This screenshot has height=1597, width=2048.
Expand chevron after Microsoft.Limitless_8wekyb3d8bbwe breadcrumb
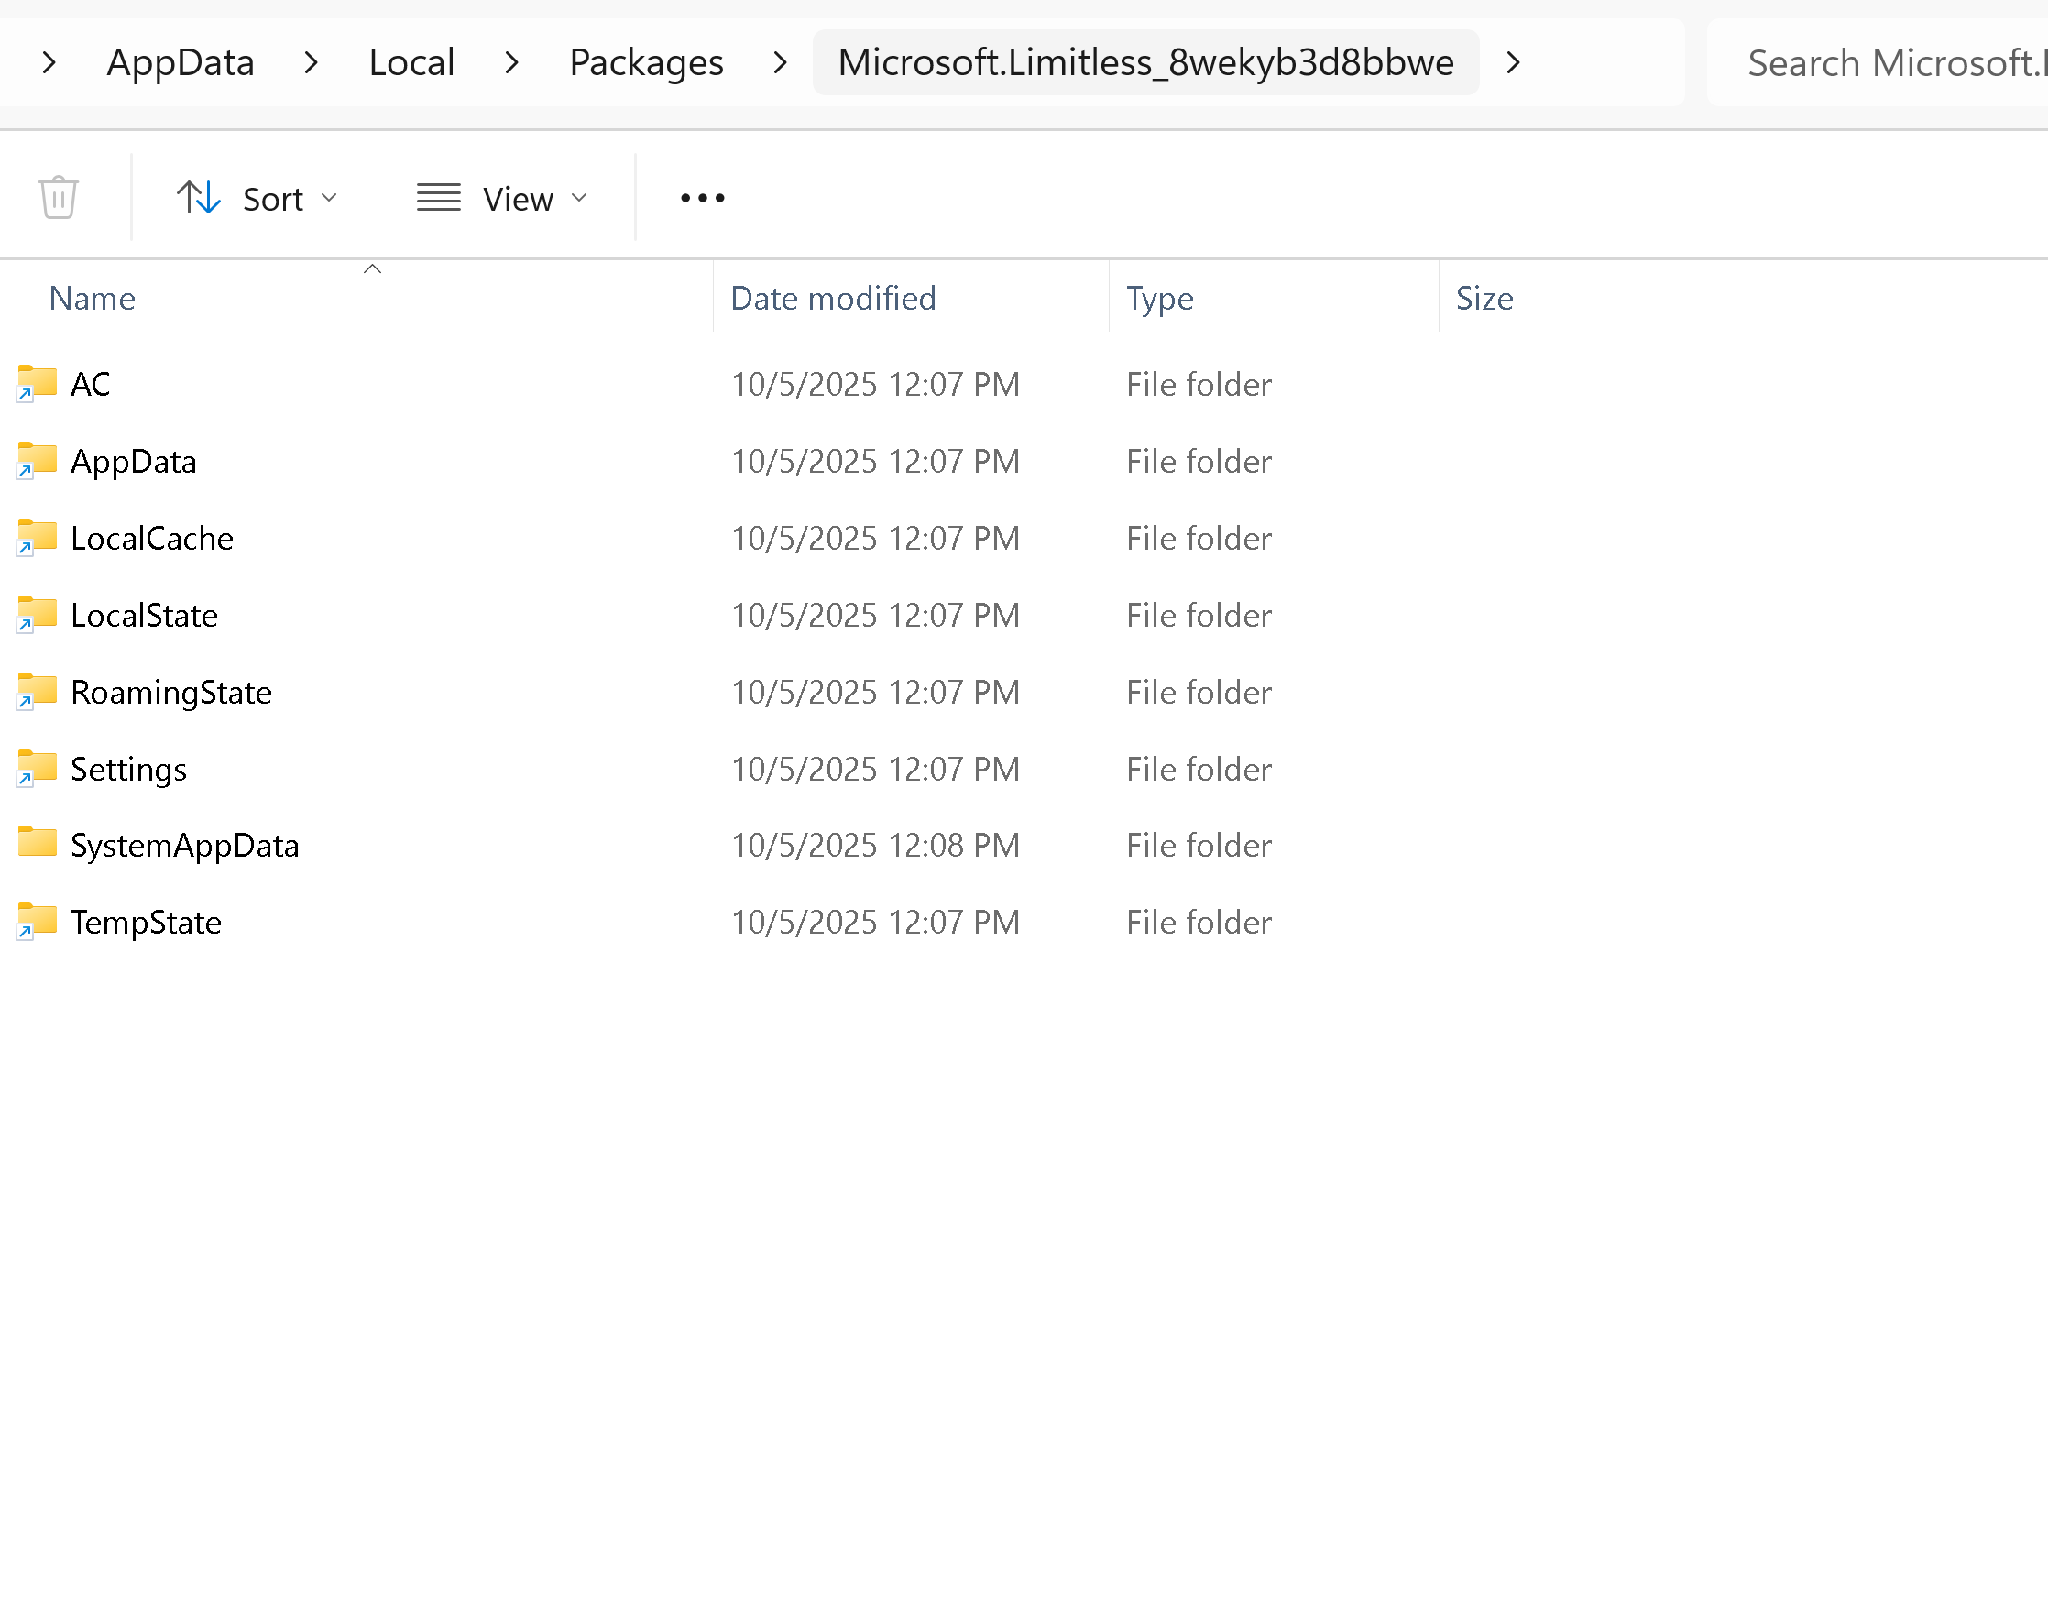tap(1513, 63)
